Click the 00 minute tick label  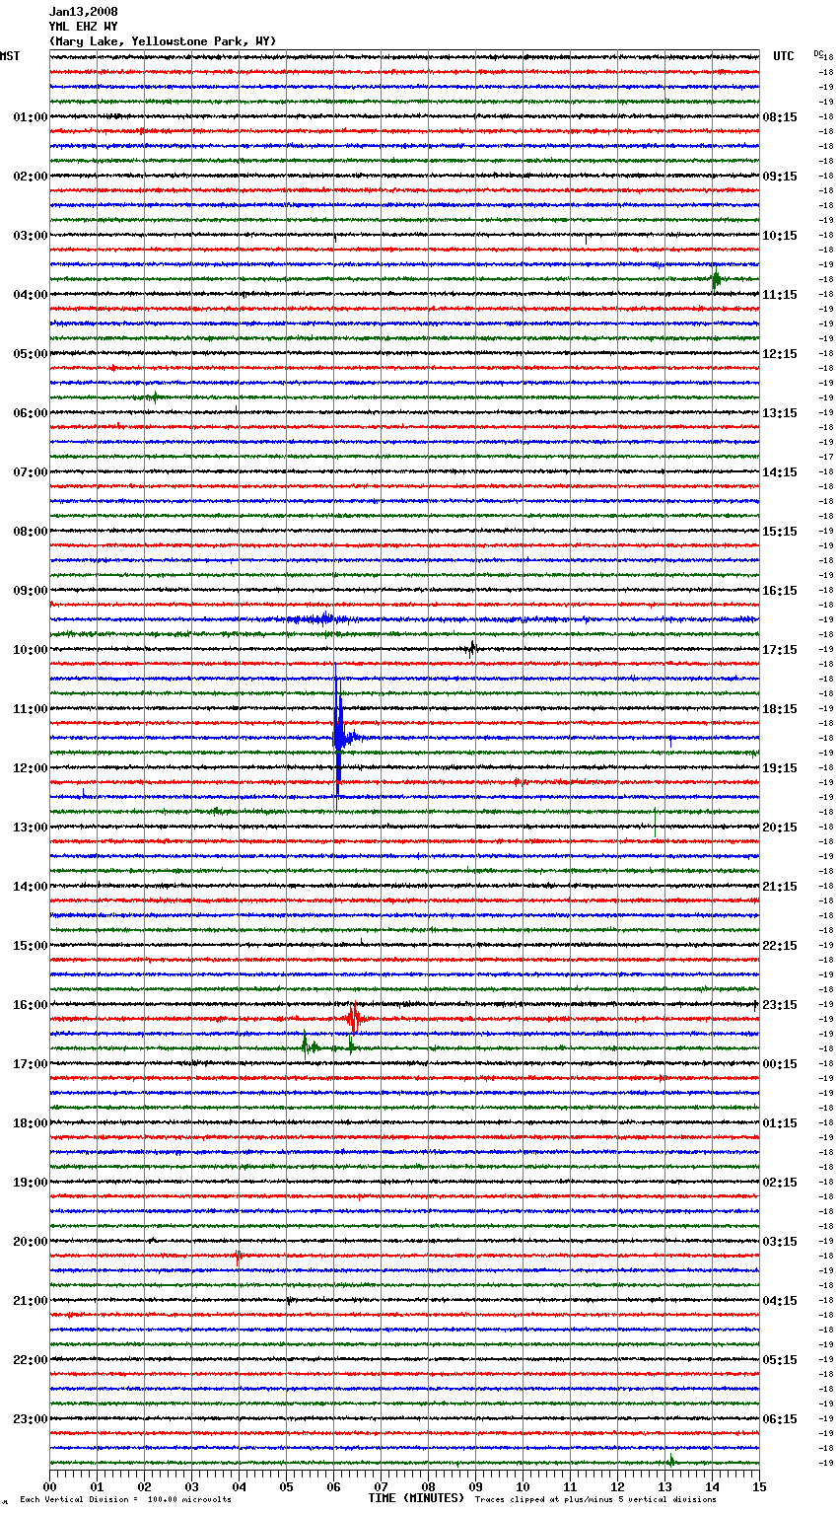coord(49,1486)
